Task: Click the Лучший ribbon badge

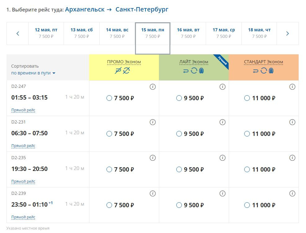Action: 222,61
